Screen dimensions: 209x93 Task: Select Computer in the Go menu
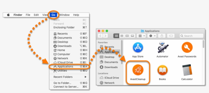pos(69,54)
